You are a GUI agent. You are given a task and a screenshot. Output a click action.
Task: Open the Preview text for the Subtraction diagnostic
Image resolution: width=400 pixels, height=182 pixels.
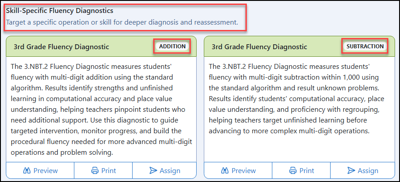pyautogui.click(x=244, y=170)
